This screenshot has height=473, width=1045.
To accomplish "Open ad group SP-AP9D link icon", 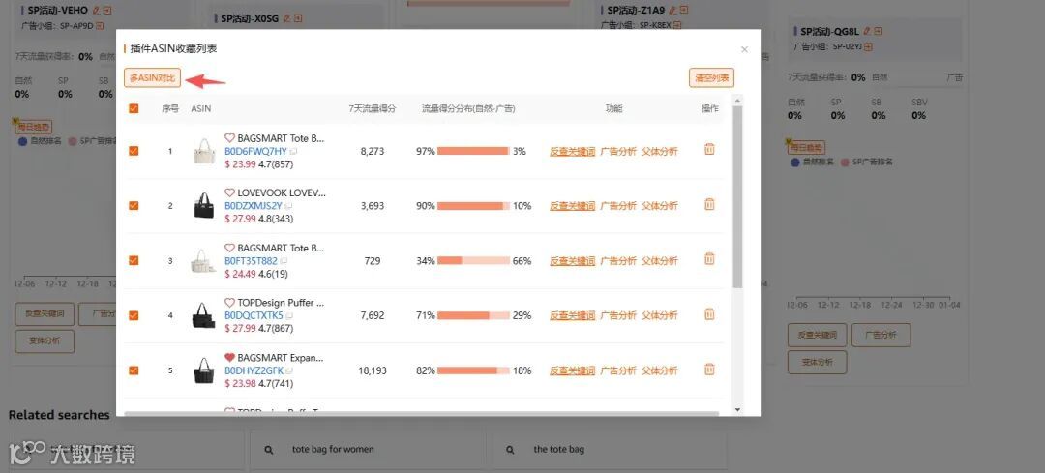I will pos(100,25).
